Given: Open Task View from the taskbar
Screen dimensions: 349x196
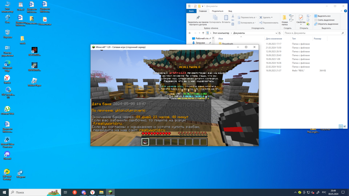Looking at the screenshot, I should click(x=66, y=193).
